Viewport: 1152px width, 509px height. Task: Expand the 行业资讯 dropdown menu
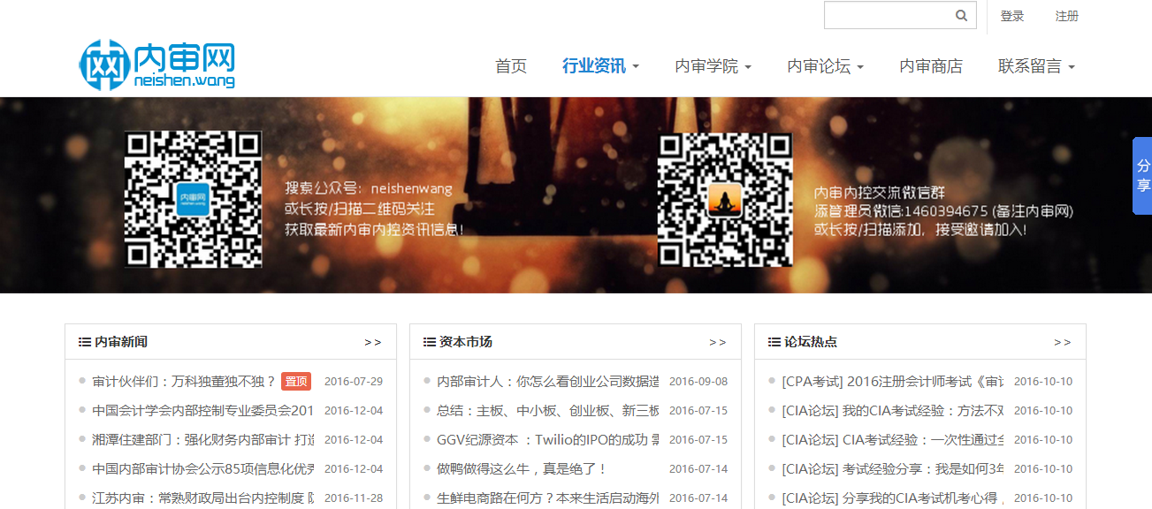(x=600, y=66)
